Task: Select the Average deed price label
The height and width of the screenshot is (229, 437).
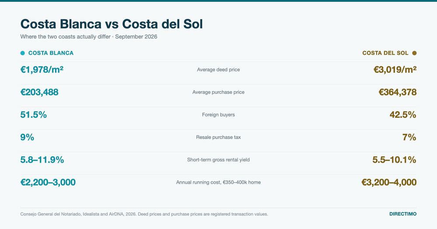Action: coord(218,69)
